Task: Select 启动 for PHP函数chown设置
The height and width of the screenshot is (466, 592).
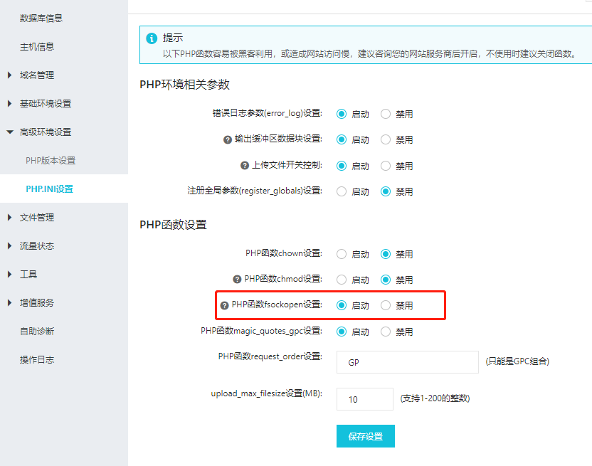Action: point(342,254)
